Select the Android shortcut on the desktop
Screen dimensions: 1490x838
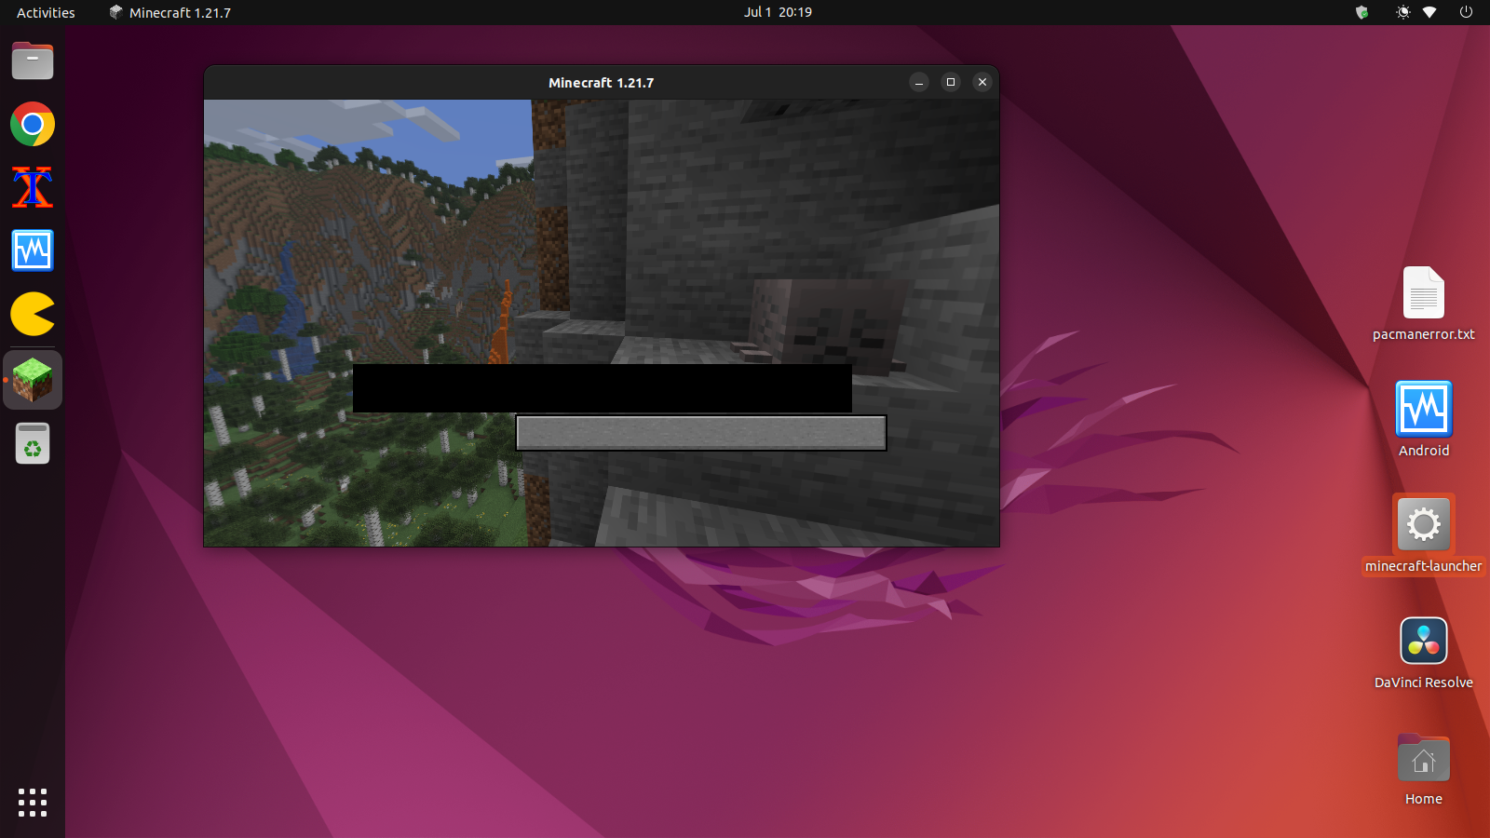[1423, 419]
